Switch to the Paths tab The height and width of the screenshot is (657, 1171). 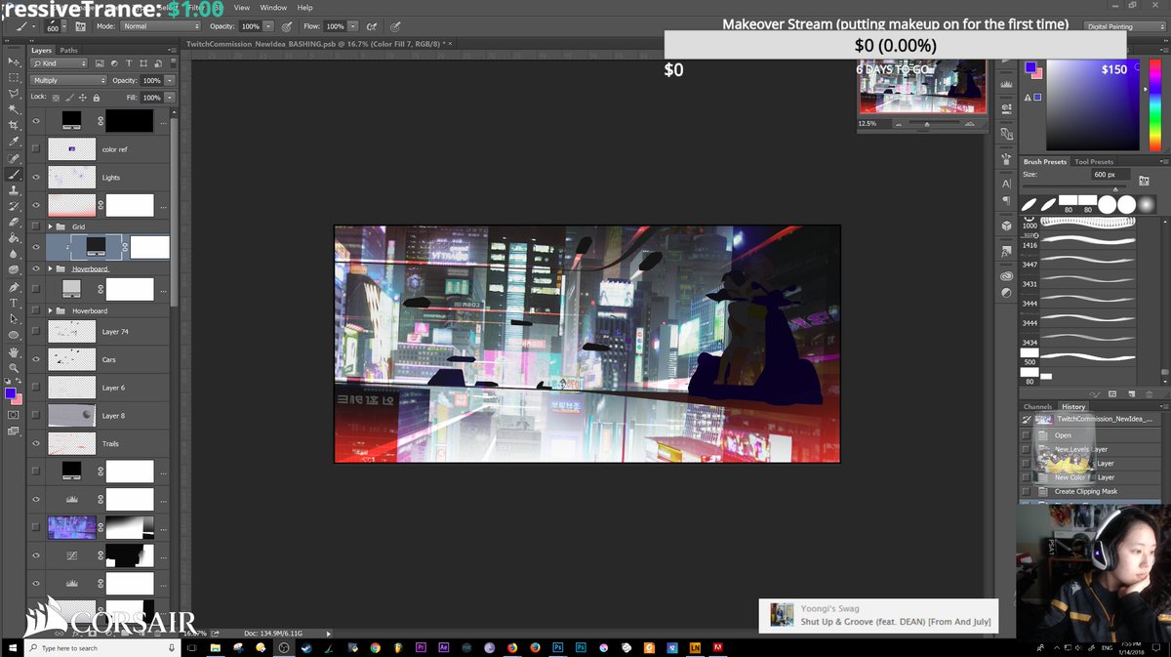[68, 50]
